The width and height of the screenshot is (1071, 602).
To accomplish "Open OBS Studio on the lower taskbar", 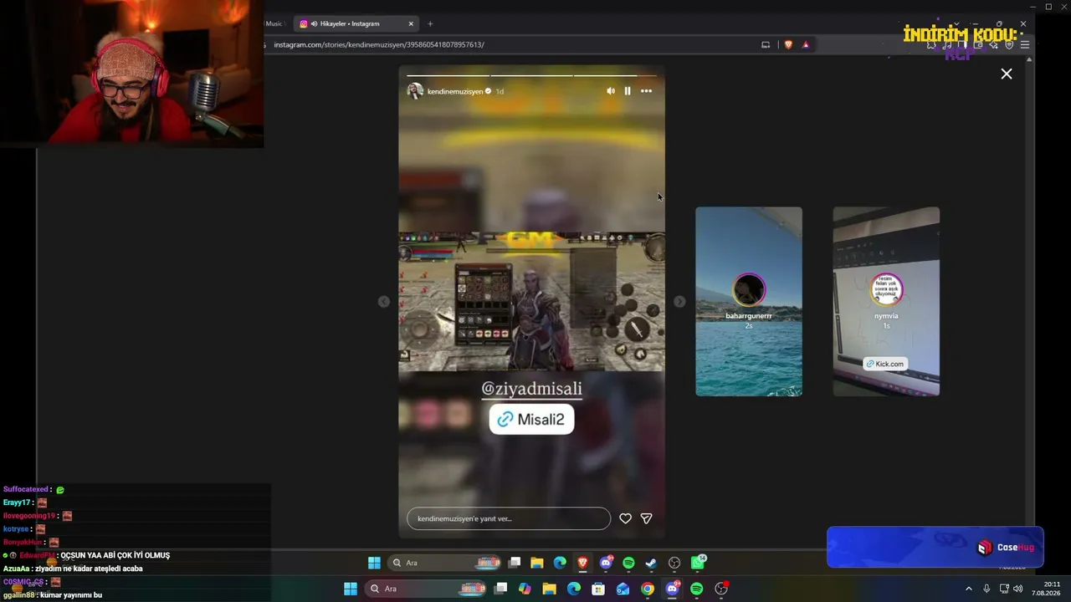I will point(721,589).
